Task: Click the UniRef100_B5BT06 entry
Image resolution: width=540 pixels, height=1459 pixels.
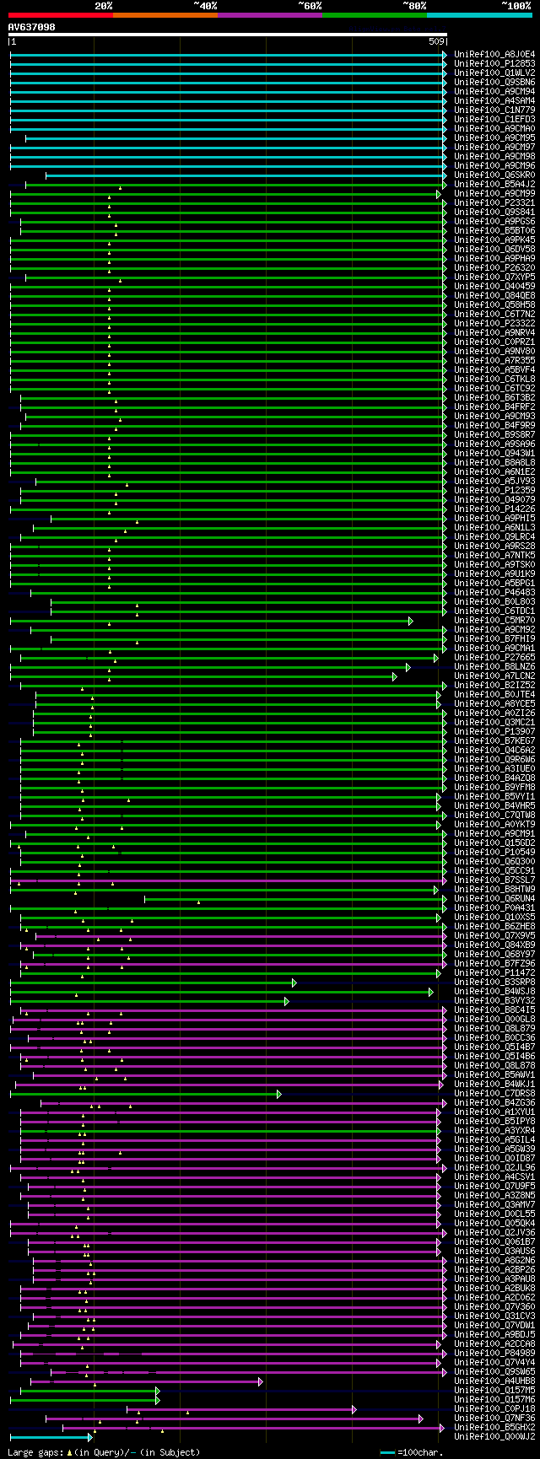Action: (494, 231)
